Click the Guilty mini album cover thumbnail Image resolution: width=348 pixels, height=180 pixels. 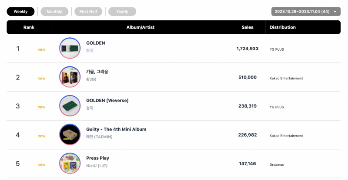click(x=70, y=134)
